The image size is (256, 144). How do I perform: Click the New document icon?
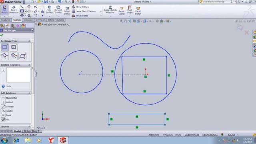tap(32, 2)
